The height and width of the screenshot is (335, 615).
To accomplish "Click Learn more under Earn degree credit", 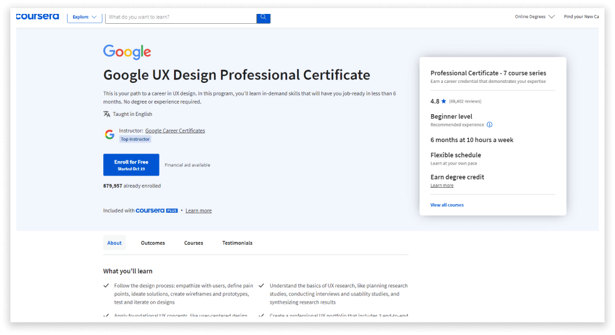I will [442, 185].
